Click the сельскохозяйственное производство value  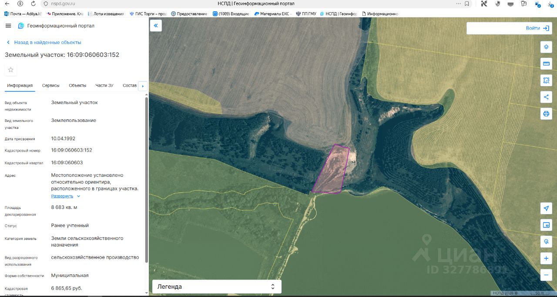point(95,257)
